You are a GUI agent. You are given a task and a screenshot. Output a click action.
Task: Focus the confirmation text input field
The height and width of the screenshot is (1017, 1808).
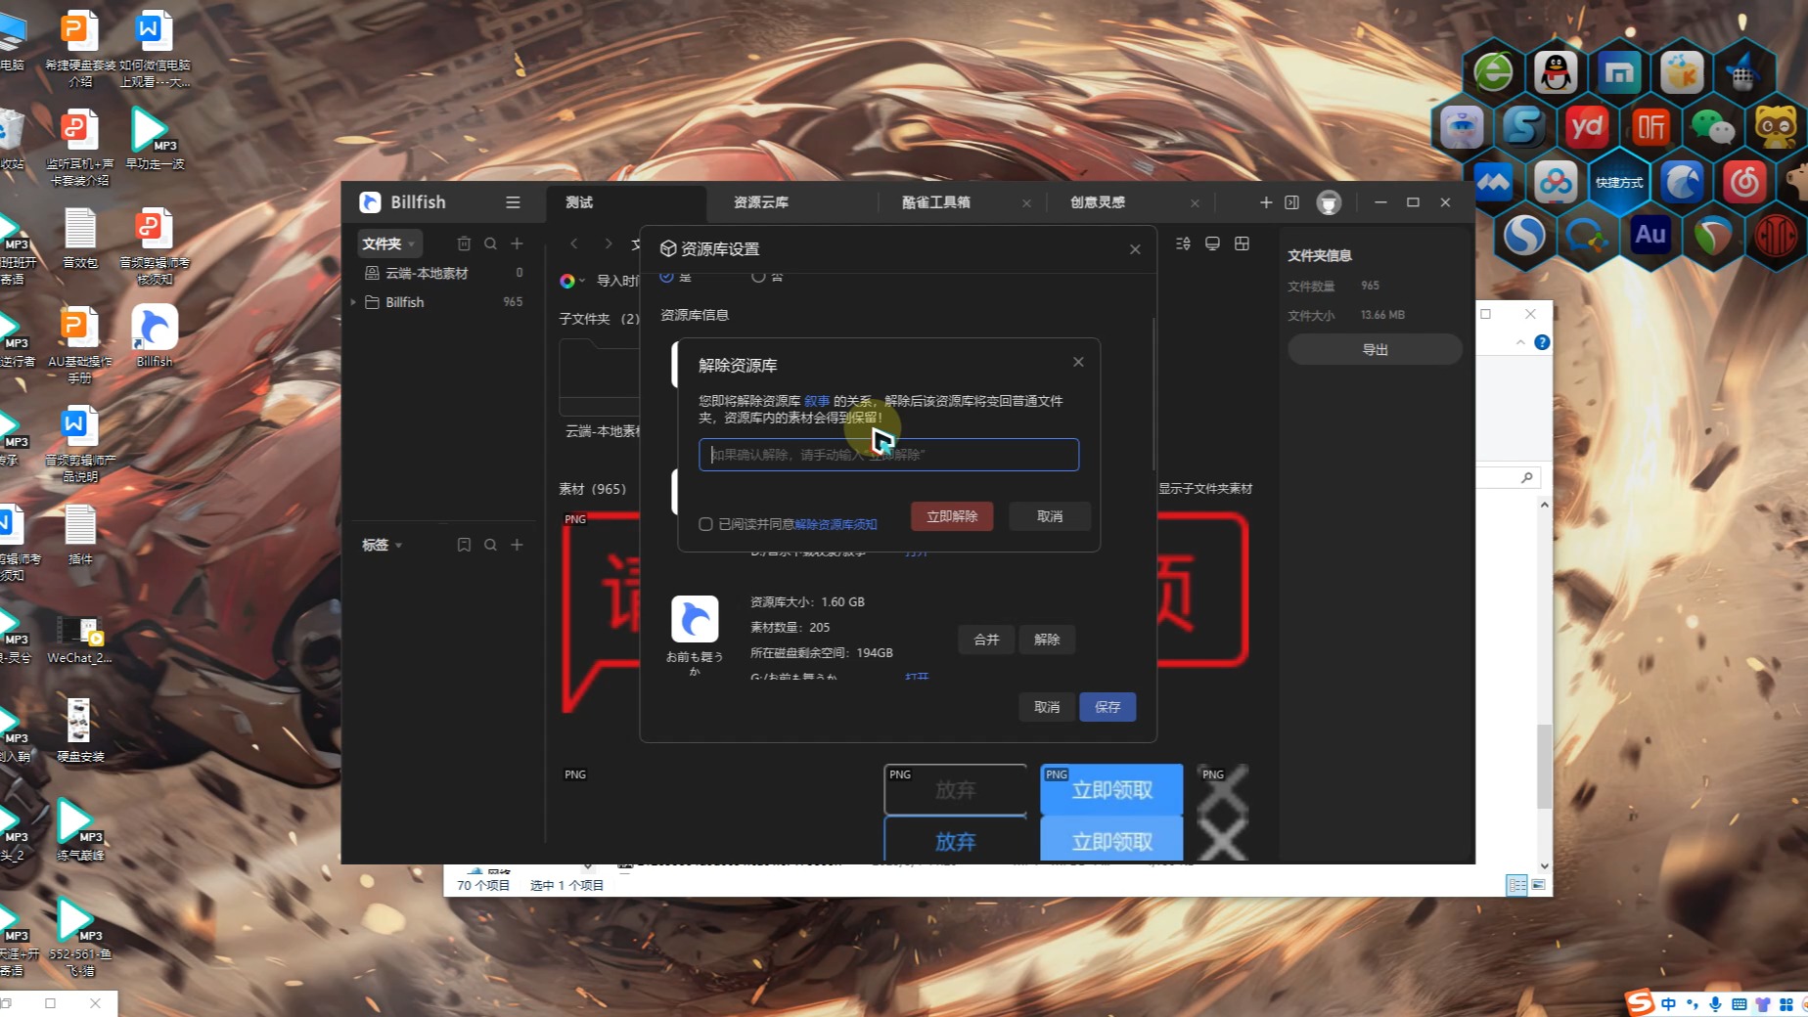888,455
